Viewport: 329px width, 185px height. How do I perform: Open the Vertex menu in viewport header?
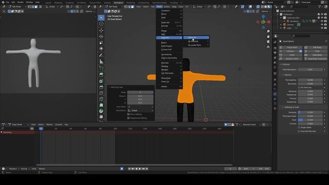tap(167, 7)
